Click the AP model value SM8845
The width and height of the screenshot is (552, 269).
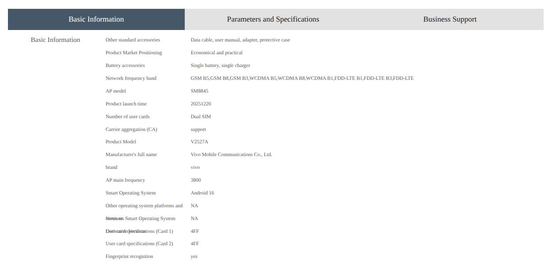199,91
